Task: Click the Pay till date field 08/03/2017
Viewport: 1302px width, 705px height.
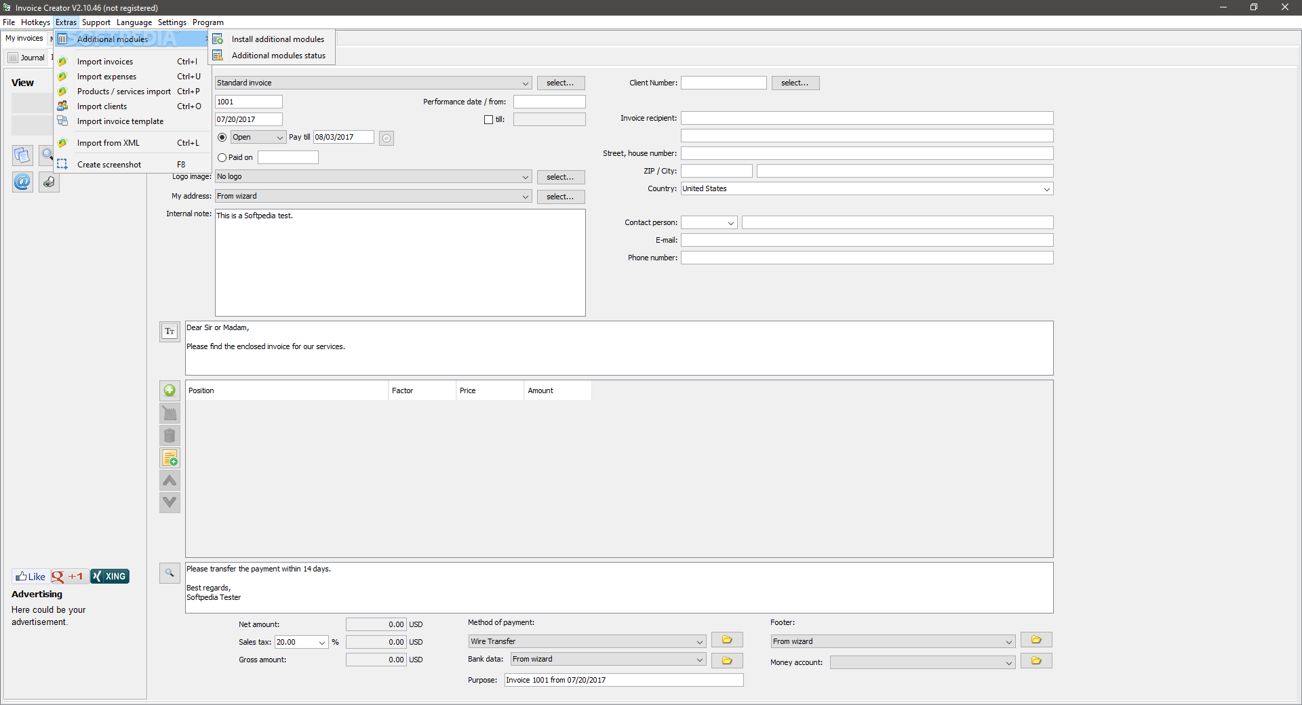Action: (344, 137)
